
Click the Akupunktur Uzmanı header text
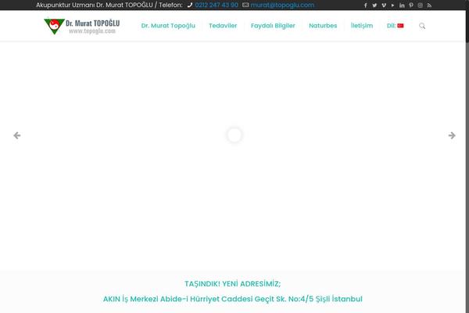pos(109,5)
